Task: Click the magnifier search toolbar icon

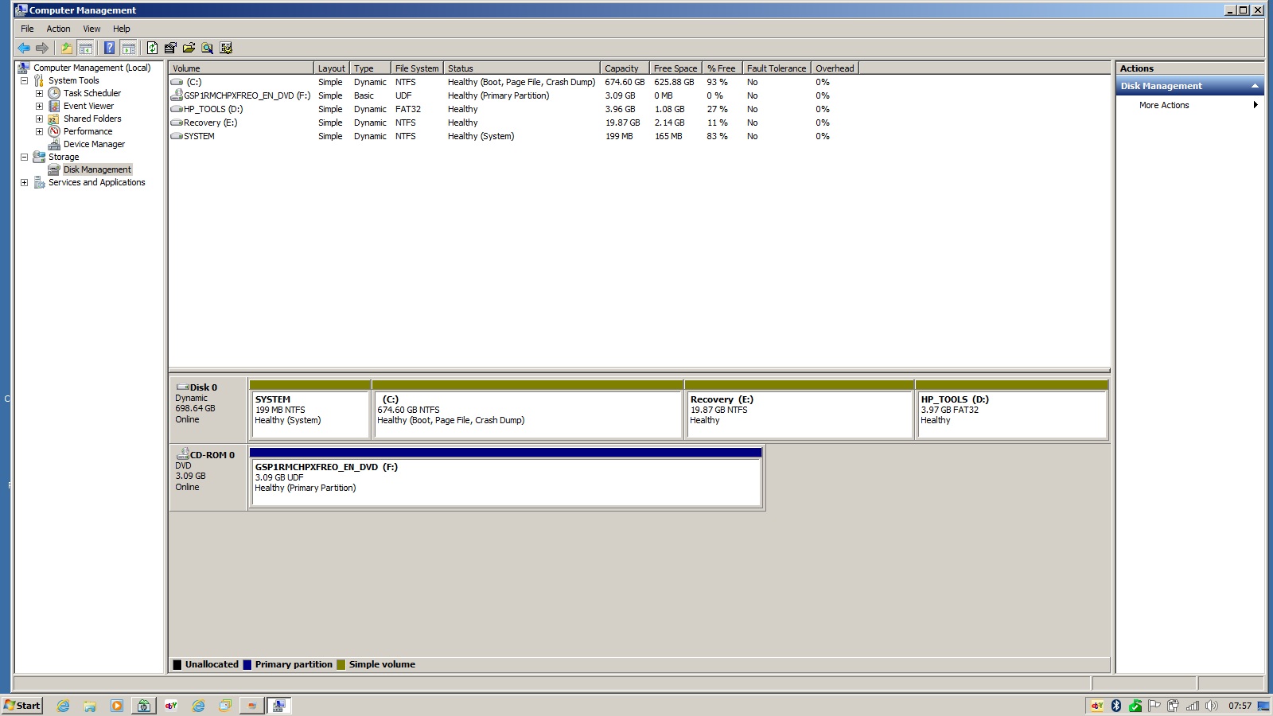Action: 208,48
